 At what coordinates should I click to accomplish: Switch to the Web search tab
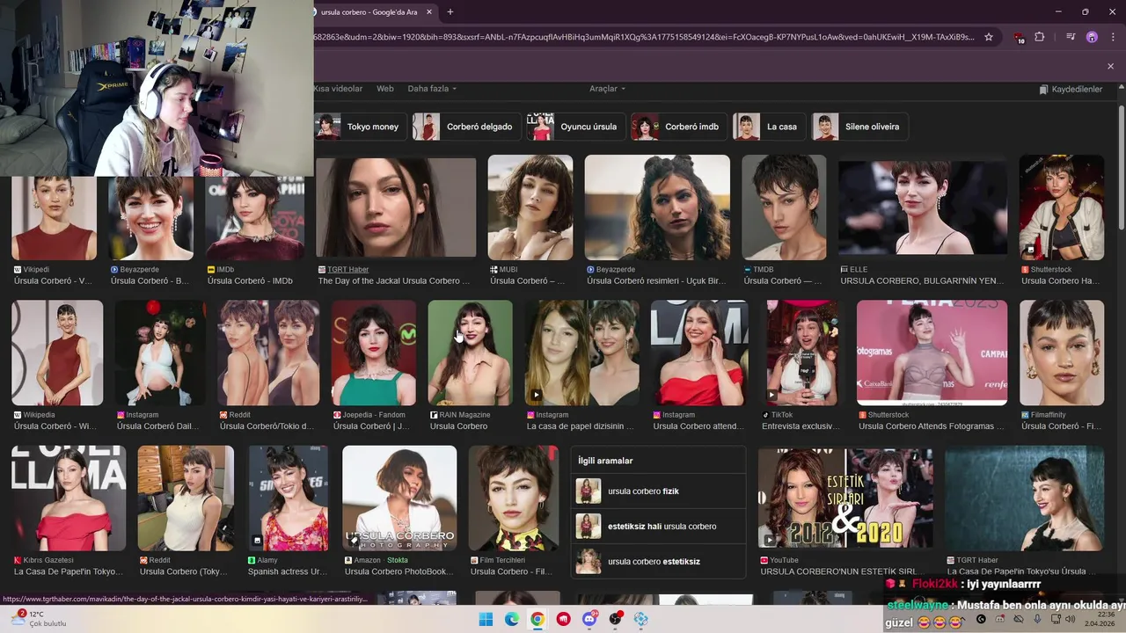[x=385, y=89]
